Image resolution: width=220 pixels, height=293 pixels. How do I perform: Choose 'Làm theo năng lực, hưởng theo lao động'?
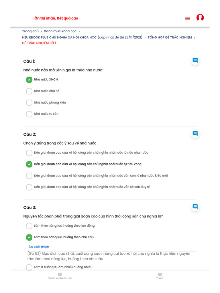tap(29, 226)
